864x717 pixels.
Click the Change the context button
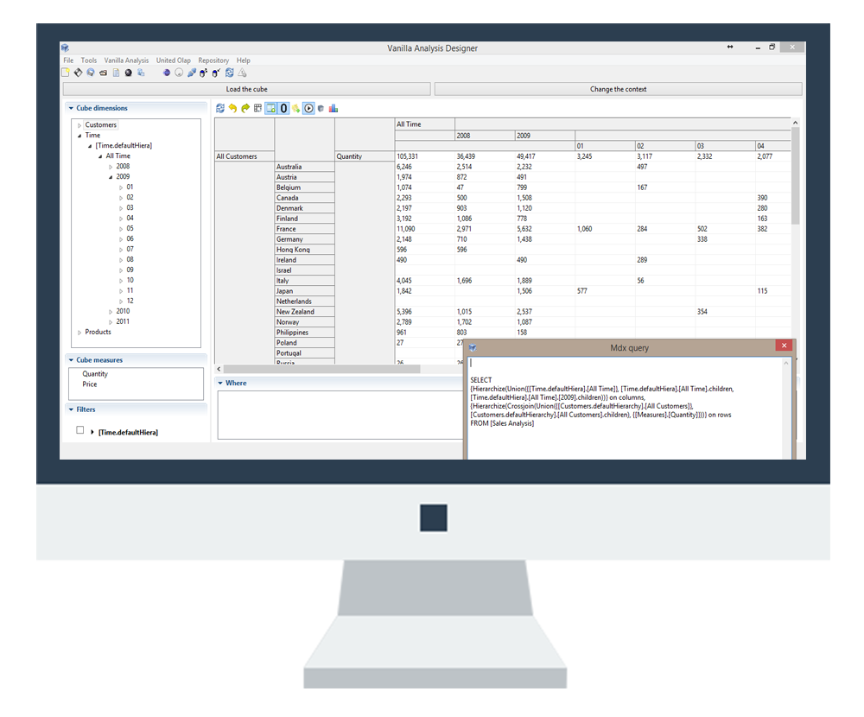(x=619, y=89)
